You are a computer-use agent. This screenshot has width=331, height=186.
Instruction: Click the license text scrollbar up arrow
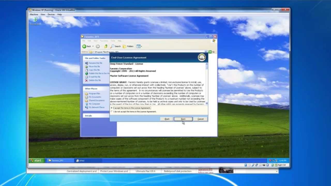(207, 64)
